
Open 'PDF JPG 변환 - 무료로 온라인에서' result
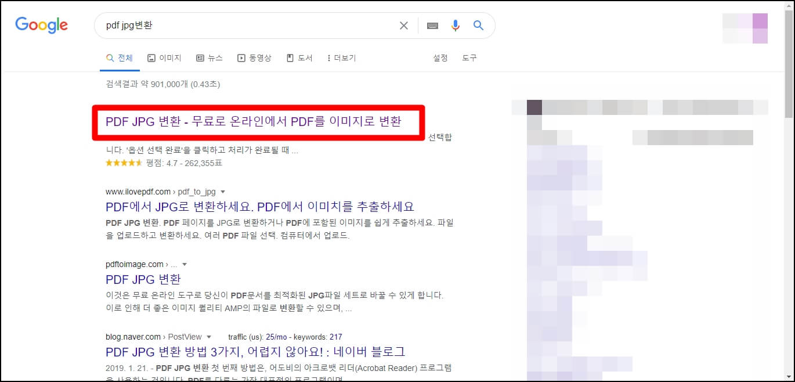[254, 122]
